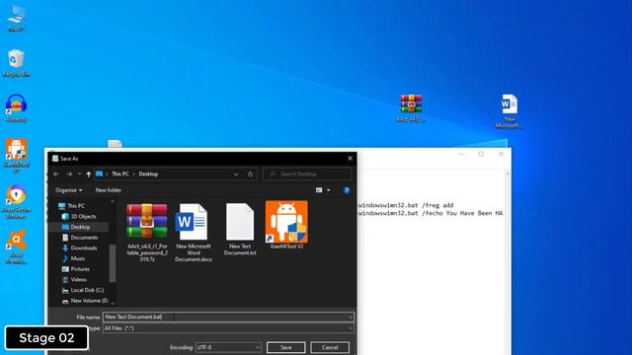Viewport: 632px width, 355px height.
Task: Open recent locations dropdown arrow
Action: 79,174
